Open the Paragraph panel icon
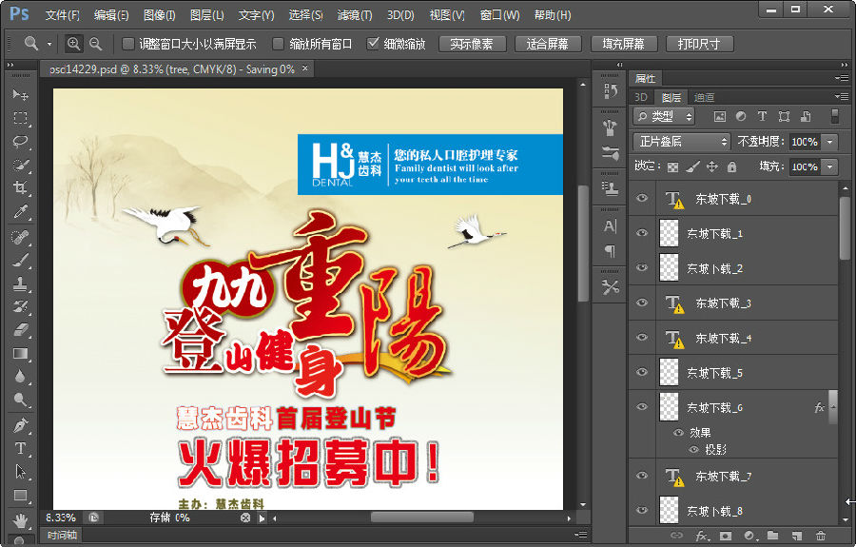The width and height of the screenshot is (856, 547). (611, 250)
